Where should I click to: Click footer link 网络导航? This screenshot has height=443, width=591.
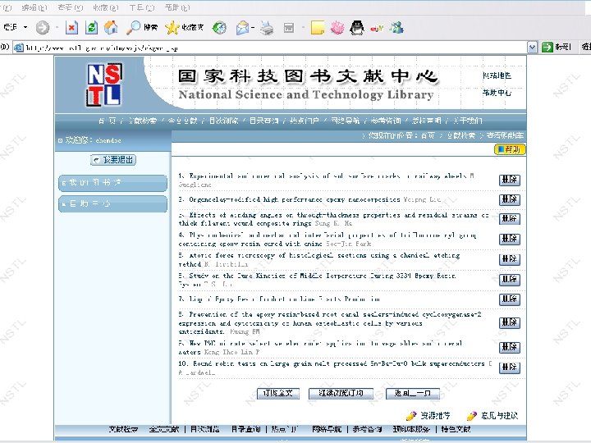(x=327, y=429)
